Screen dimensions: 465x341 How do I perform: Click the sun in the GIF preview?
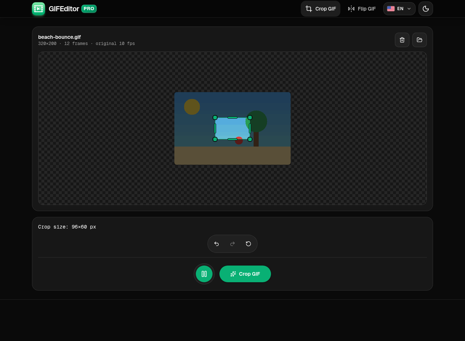click(x=192, y=107)
